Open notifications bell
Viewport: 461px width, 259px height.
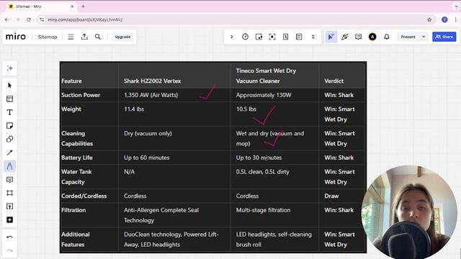[x=387, y=37]
